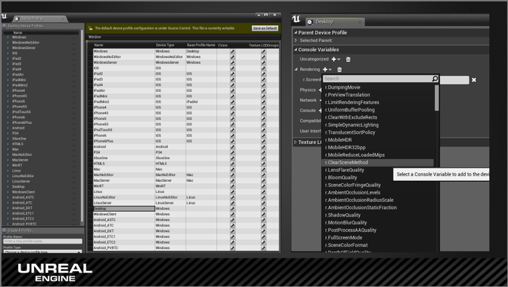
Task: Choose r.ShadowQuality from variable list
Action: (x=342, y=215)
